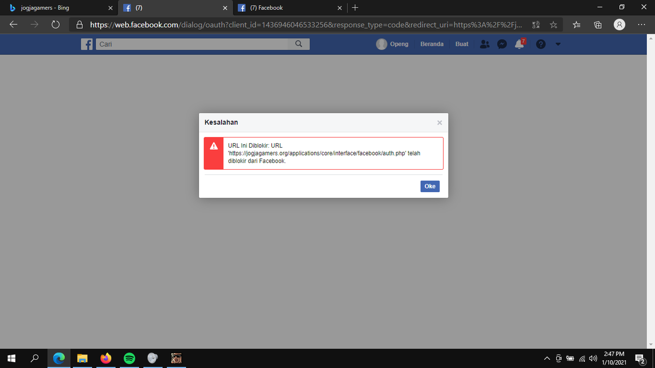Select the active (7) tab
Screen dimensions: 655x368
(175, 8)
